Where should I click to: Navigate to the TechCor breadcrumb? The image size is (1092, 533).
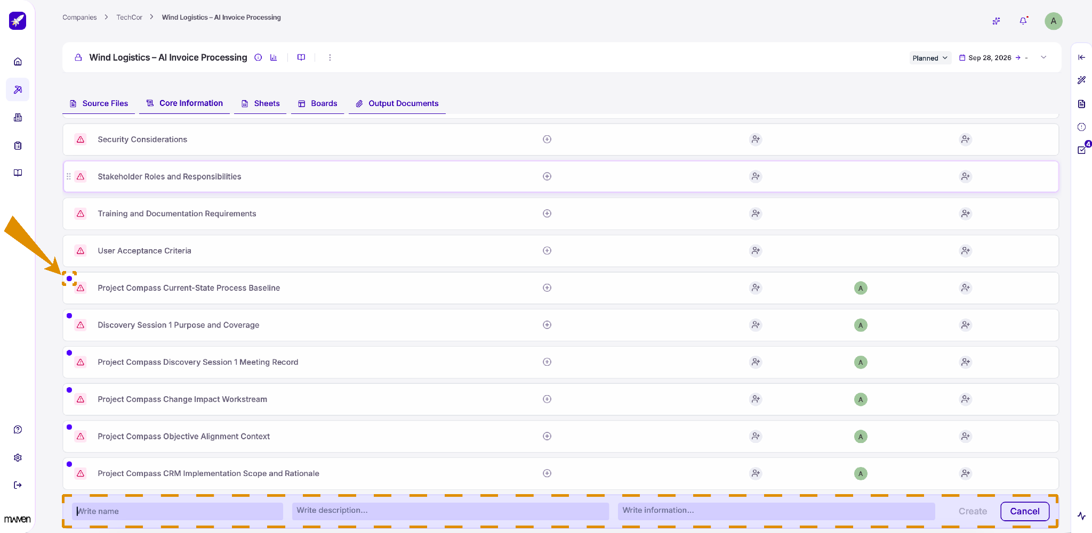(130, 18)
